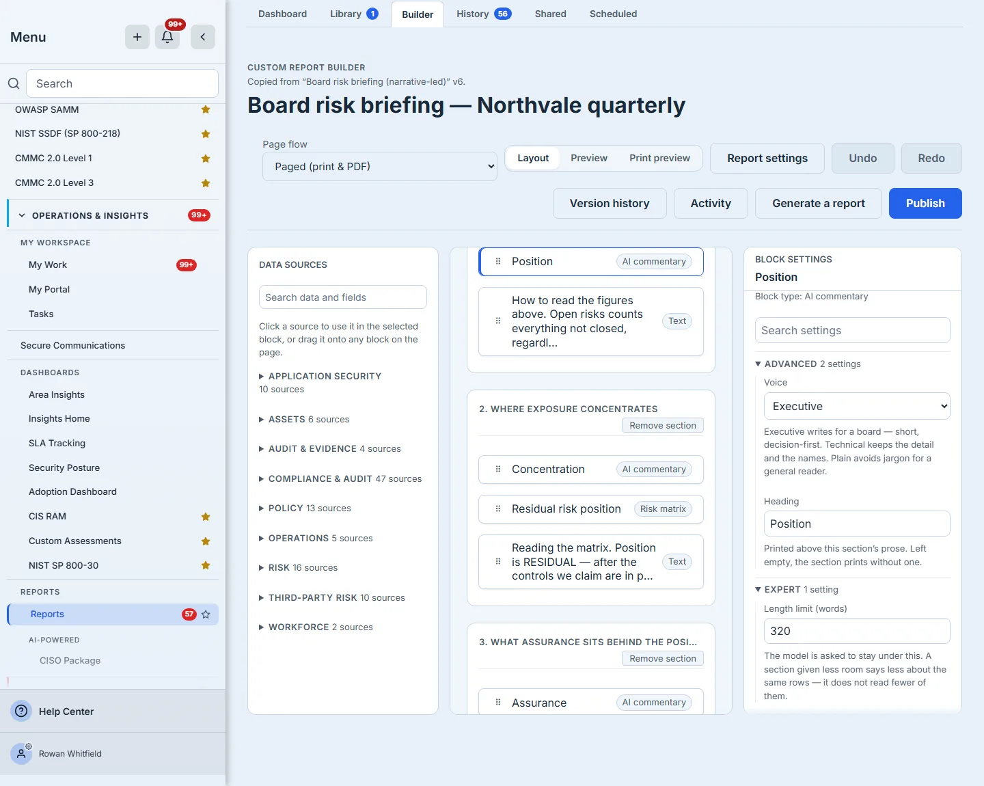
Task: Click the Heading field containing Position
Action: tap(857, 524)
